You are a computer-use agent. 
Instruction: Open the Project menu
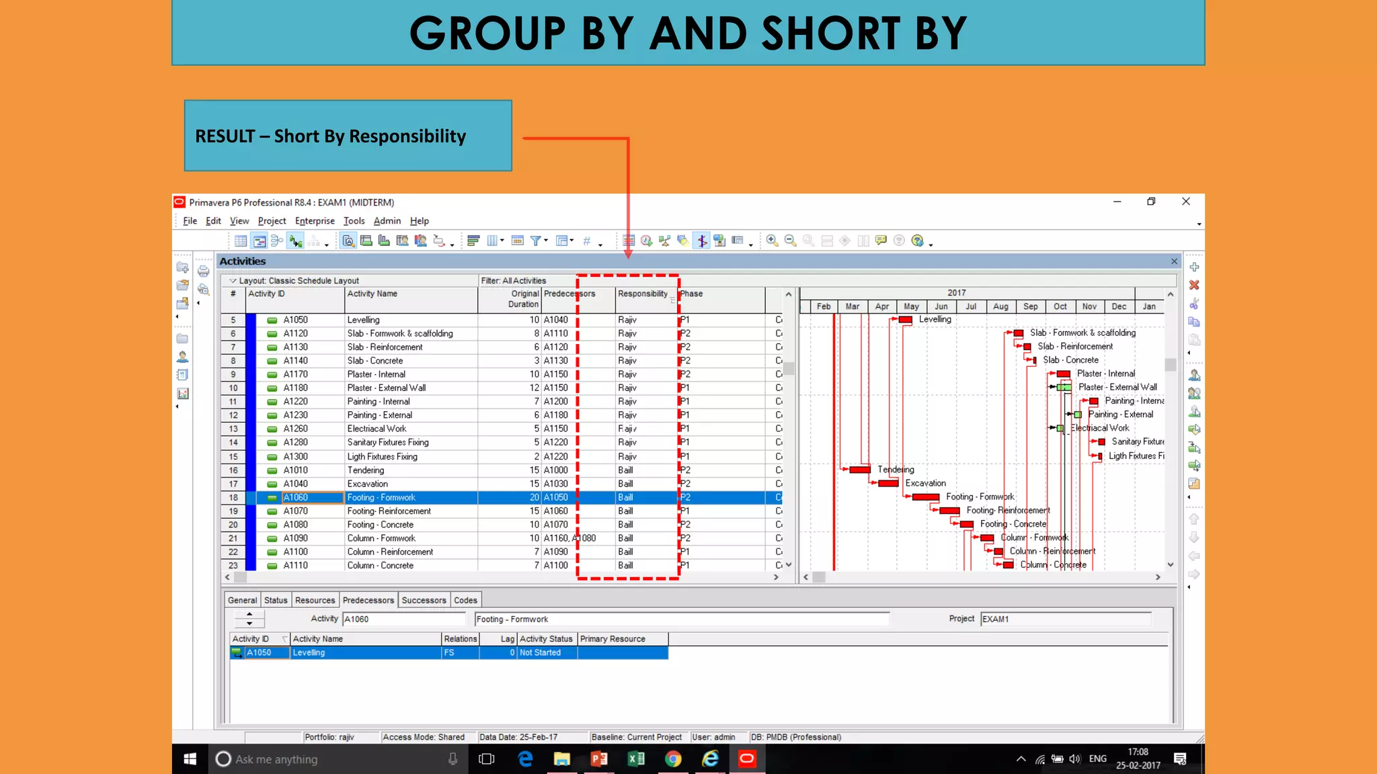click(272, 221)
